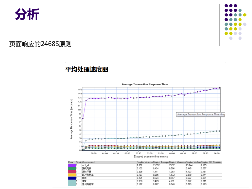Click the teal swatch in the 进入购物车 row
The image size is (252, 189).
(72, 184)
